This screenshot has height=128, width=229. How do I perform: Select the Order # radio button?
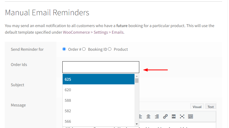coord(64,49)
